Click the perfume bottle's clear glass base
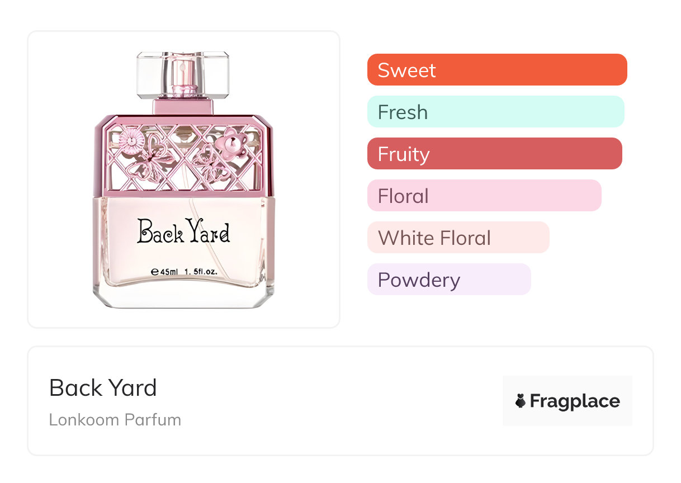Image resolution: width=681 pixels, height=483 pixels. pos(183,296)
